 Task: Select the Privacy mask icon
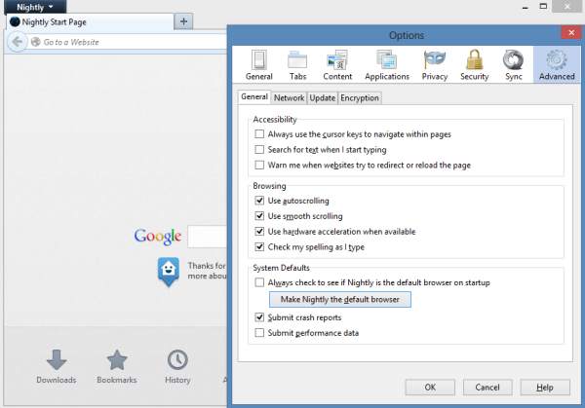click(434, 64)
